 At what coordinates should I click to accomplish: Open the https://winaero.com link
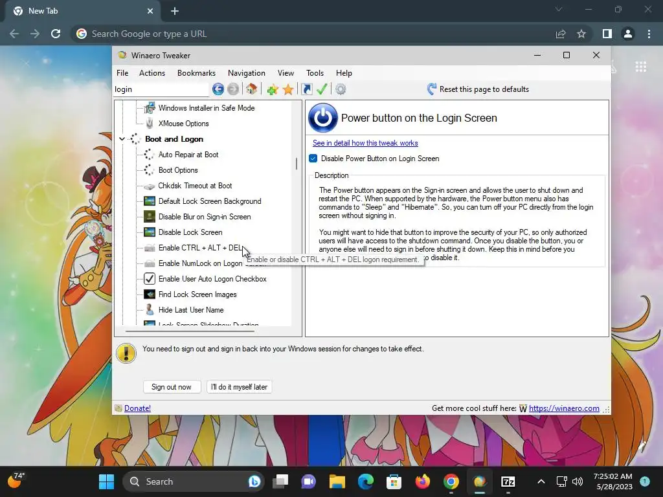564,408
